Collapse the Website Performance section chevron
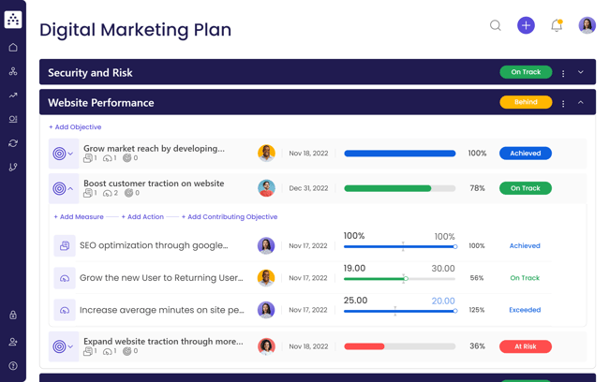This screenshot has width=609, height=382. (581, 103)
